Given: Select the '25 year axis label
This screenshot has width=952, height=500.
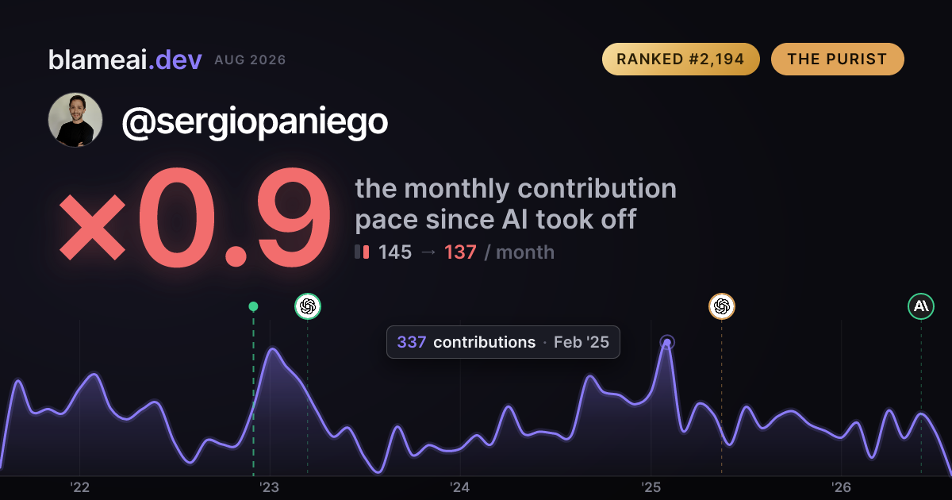Looking at the screenshot, I should [651, 487].
